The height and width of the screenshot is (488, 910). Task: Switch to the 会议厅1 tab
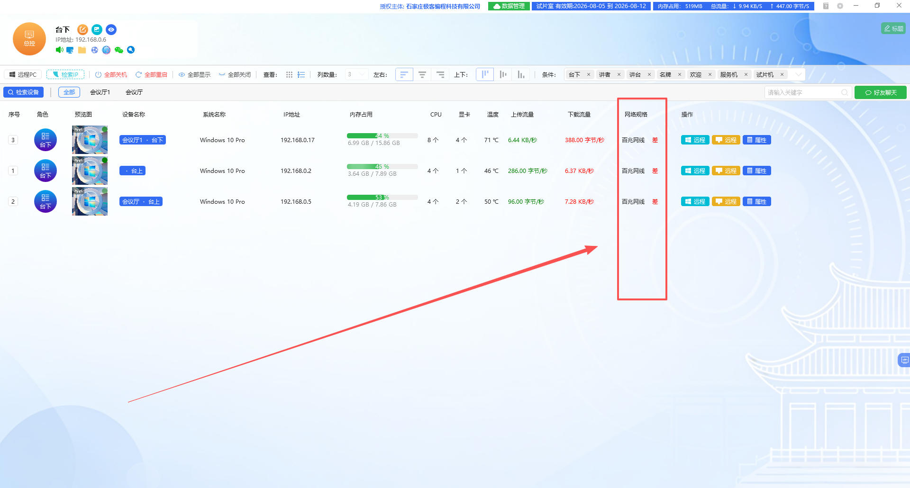click(x=100, y=92)
